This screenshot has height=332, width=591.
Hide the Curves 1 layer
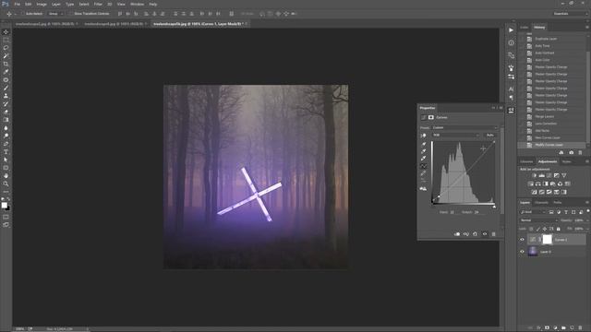[522, 240]
